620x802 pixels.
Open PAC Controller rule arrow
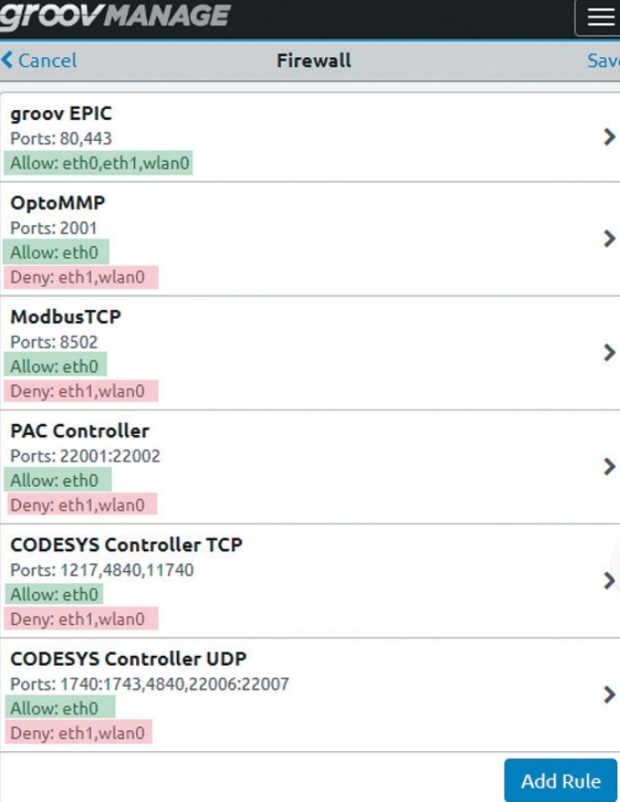pos(609,467)
